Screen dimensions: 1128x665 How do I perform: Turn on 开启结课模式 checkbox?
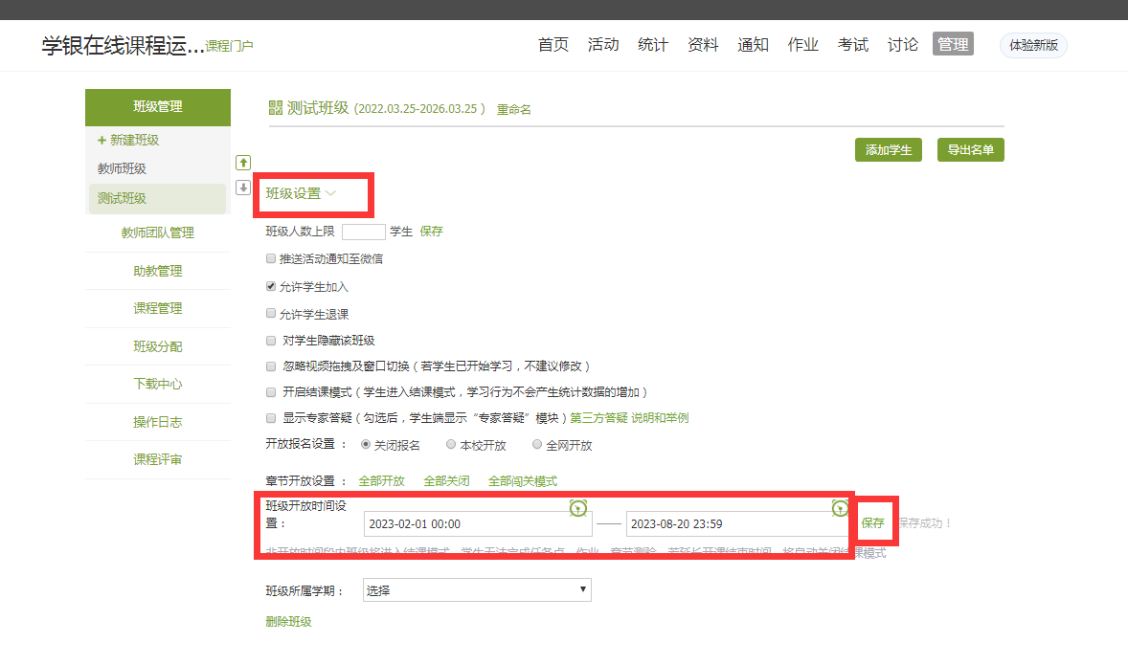point(271,391)
